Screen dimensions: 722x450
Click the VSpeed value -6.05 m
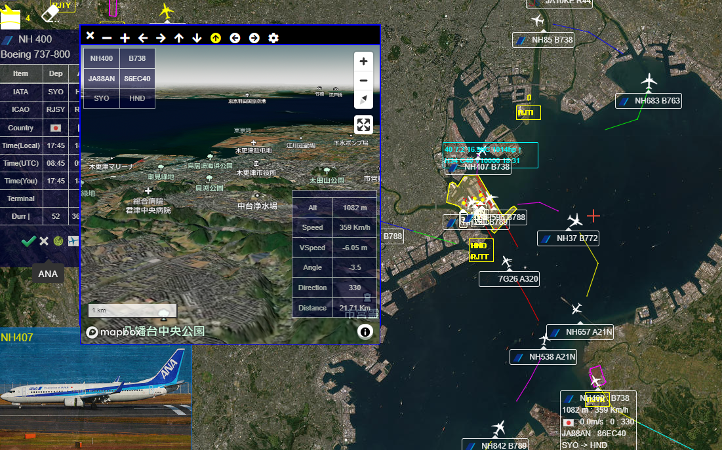(x=355, y=248)
